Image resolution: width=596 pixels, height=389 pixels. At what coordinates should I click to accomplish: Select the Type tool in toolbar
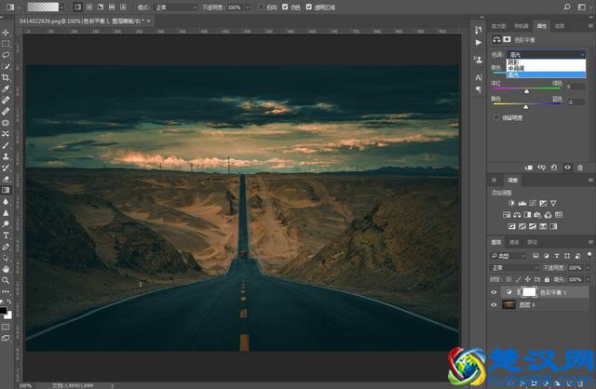[x=6, y=235]
